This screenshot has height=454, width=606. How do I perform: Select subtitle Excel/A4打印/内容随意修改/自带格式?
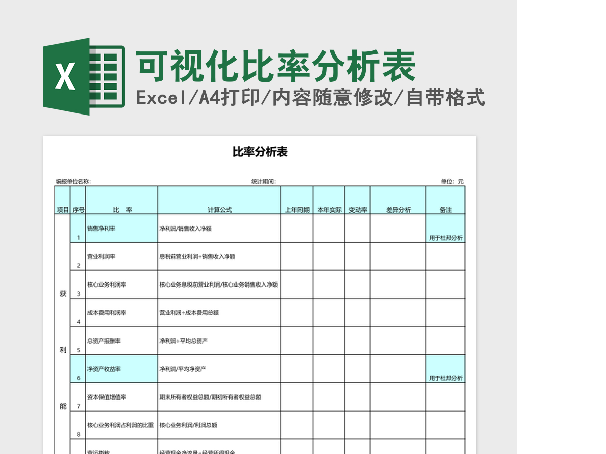(311, 97)
